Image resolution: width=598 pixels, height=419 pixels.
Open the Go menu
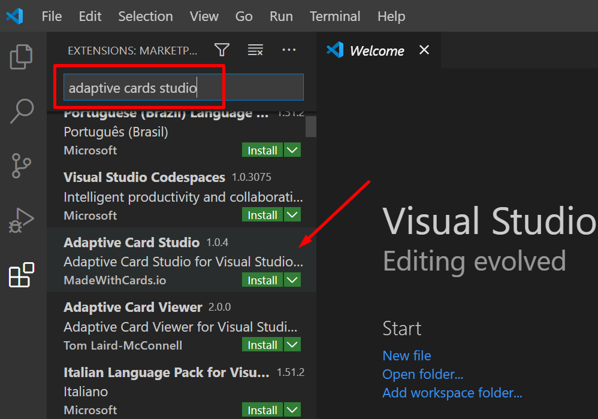(x=244, y=16)
